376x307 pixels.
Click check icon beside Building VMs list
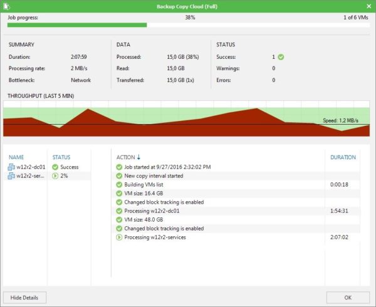pyautogui.click(x=119, y=185)
